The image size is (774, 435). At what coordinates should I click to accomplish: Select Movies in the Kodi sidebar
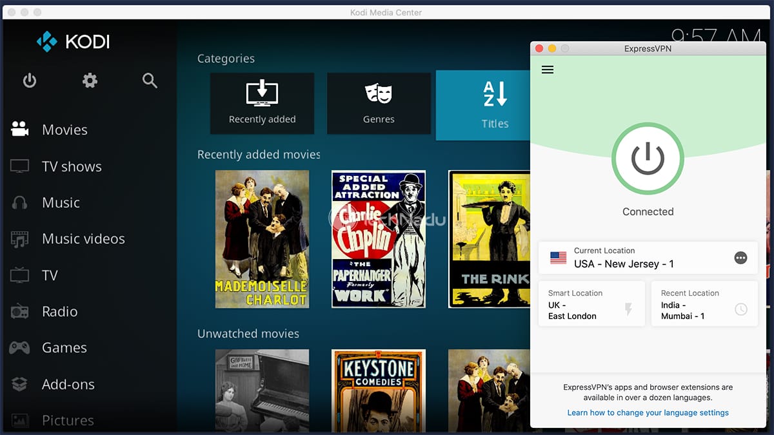click(64, 130)
